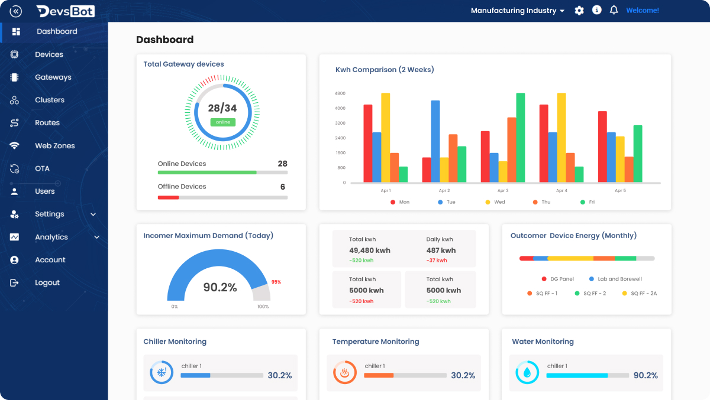Click the Online Devices progress bar

pos(222,173)
